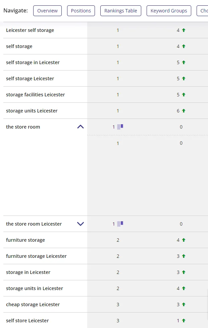Click green up arrow for 'Leicester self storage'
Image resolution: width=208 pixels, height=328 pixels.
click(184, 30)
